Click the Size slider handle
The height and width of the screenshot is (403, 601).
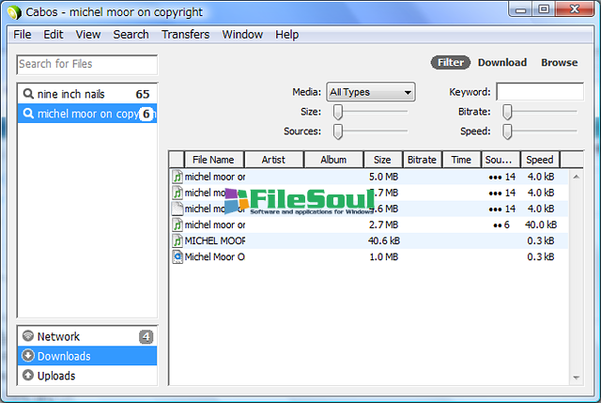[338, 112]
